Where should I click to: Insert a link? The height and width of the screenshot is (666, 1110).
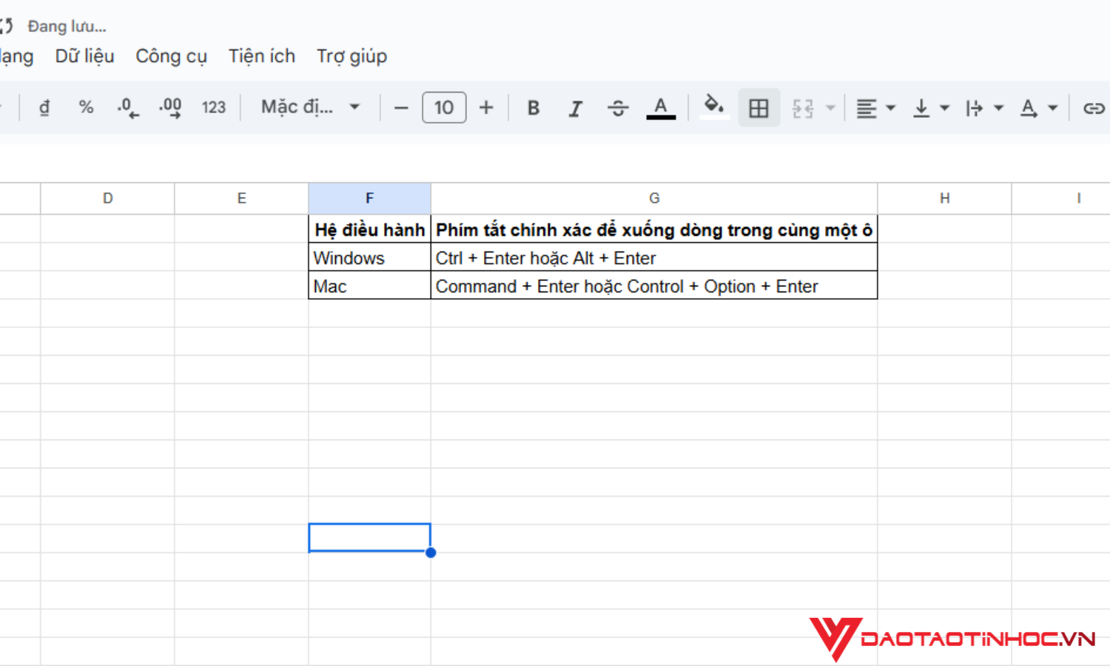point(1093,107)
